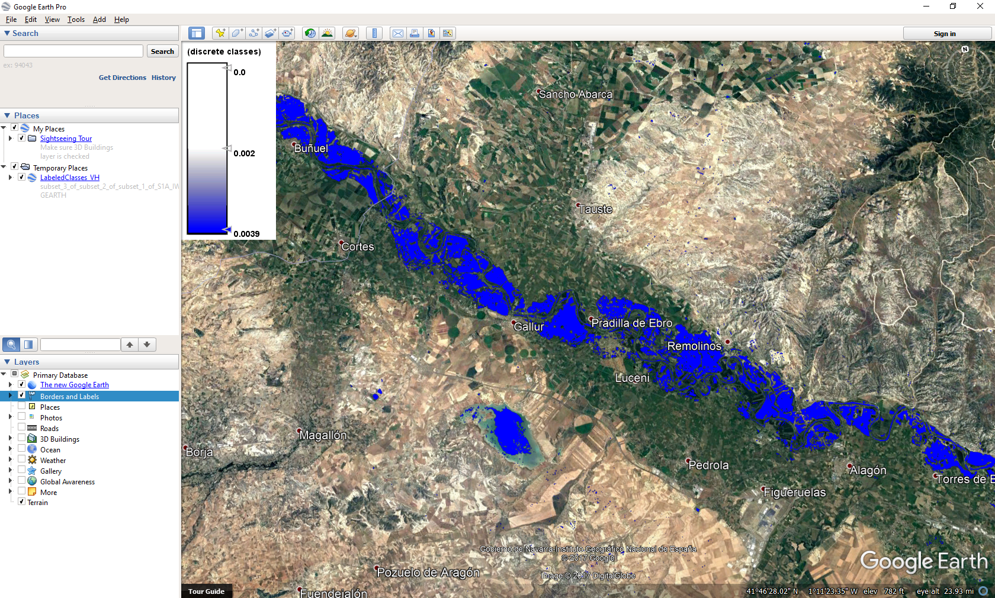Click the Search button
This screenshot has height=598, width=995.
tap(162, 52)
